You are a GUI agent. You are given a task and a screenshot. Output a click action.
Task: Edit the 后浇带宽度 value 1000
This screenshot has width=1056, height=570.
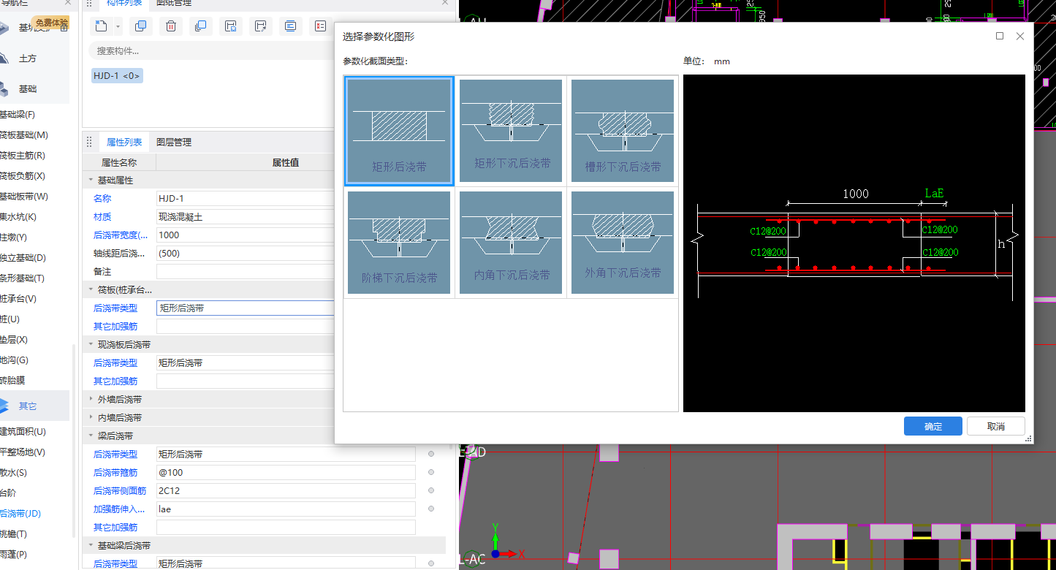tap(246, 235)
